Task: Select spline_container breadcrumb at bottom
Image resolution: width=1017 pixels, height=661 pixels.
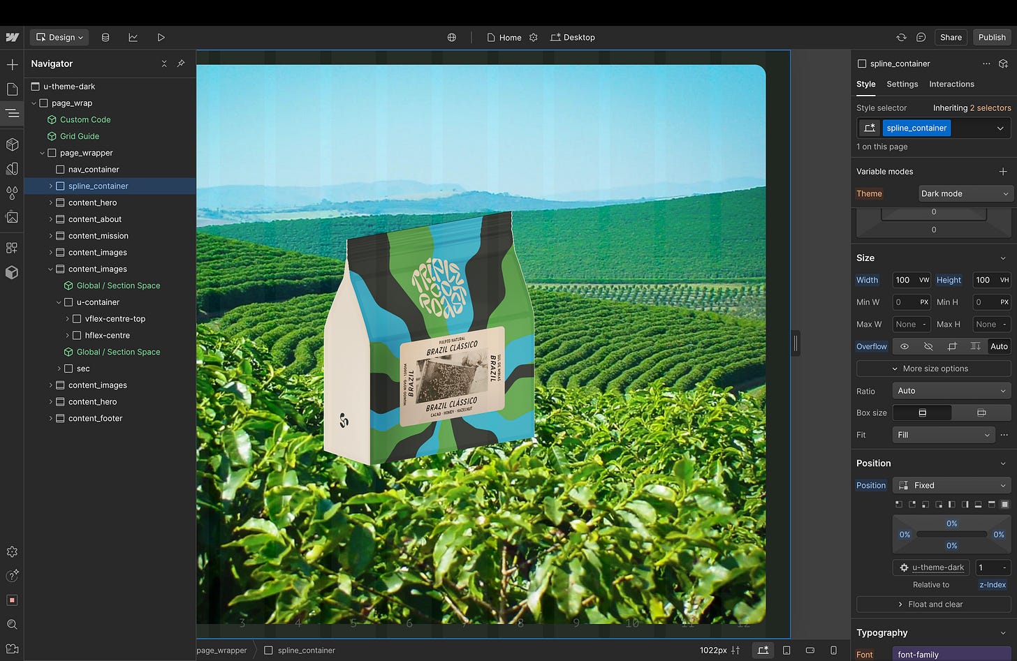Action: (x=300, y=651)
